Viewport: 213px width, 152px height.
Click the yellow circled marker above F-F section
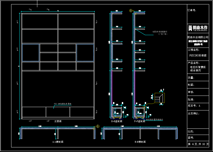click(x=131, y=10)
